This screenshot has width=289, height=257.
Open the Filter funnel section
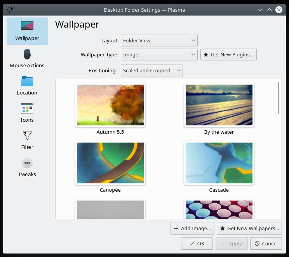27,140
